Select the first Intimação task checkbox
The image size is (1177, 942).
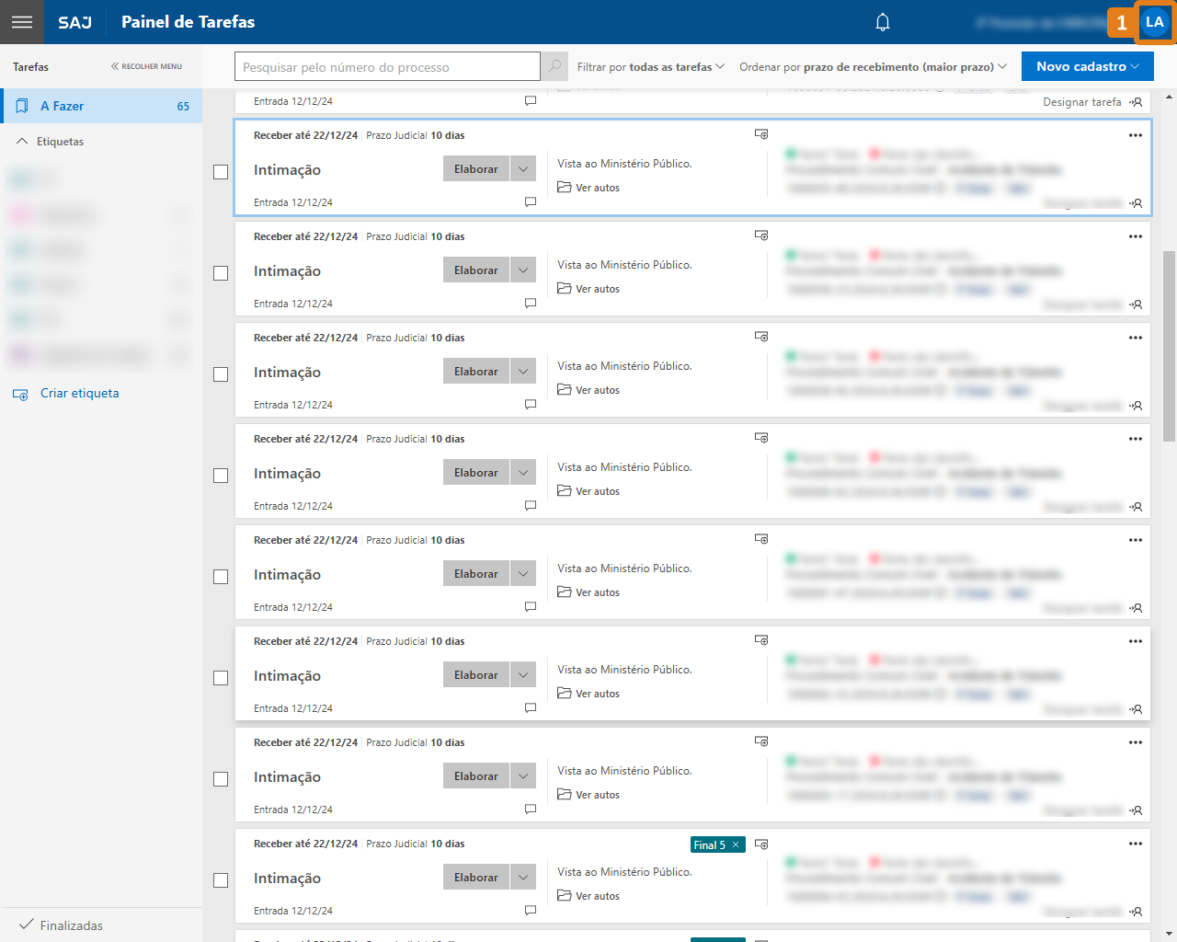click(x=221, y=172)
